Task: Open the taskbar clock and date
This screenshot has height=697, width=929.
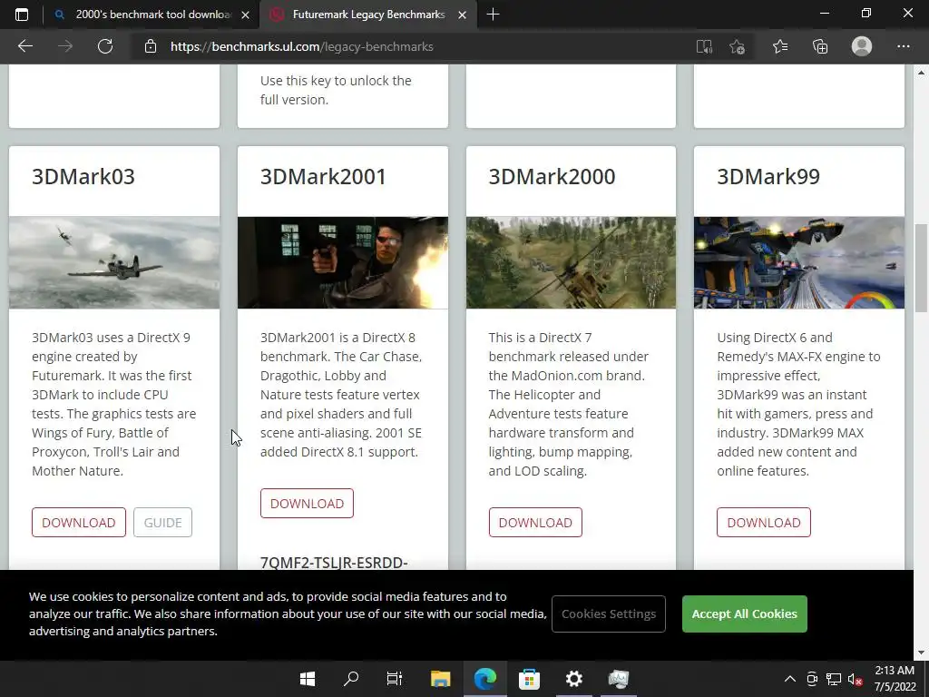Action: click(895, 679)
